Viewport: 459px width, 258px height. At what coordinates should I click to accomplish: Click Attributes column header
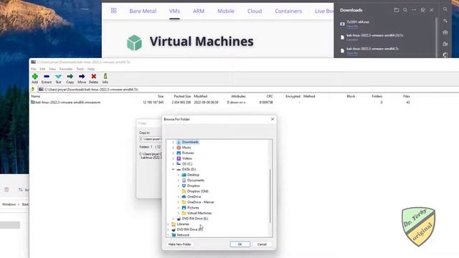click(238, 96)
